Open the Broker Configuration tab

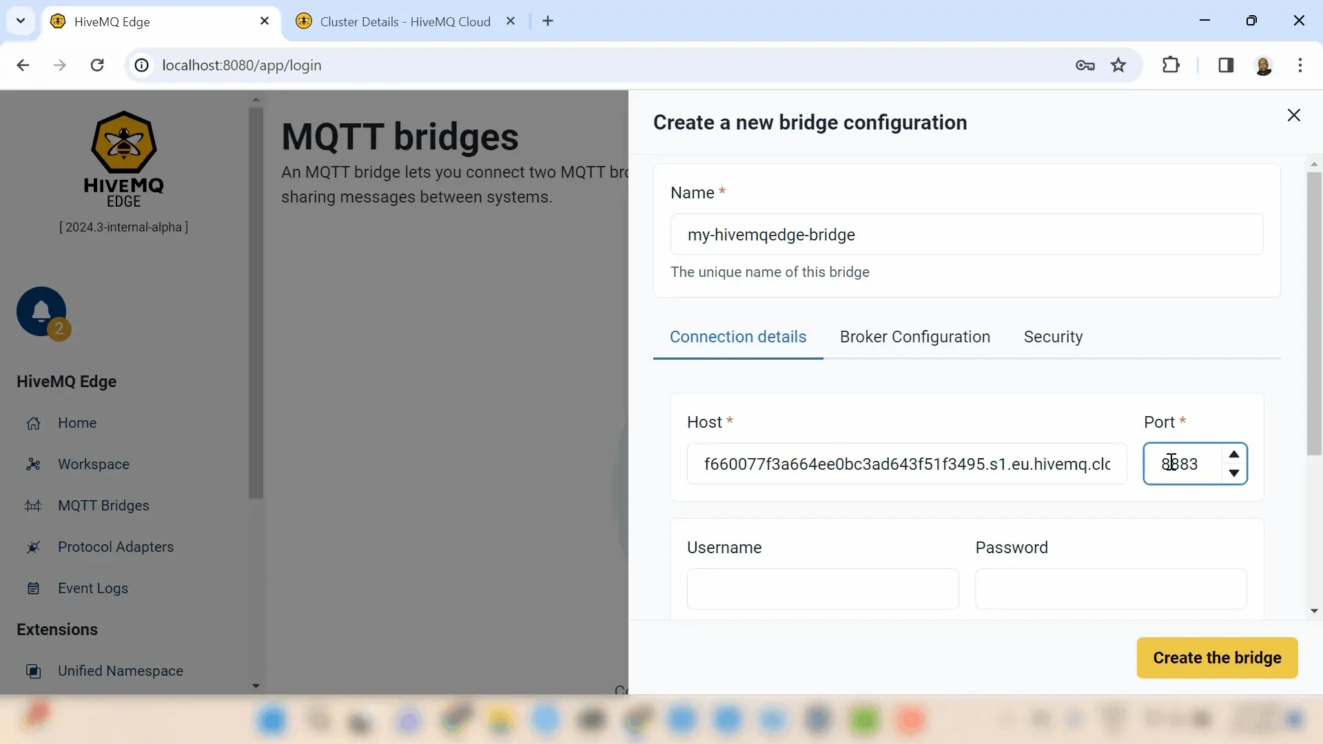click(x=915, y=337)
